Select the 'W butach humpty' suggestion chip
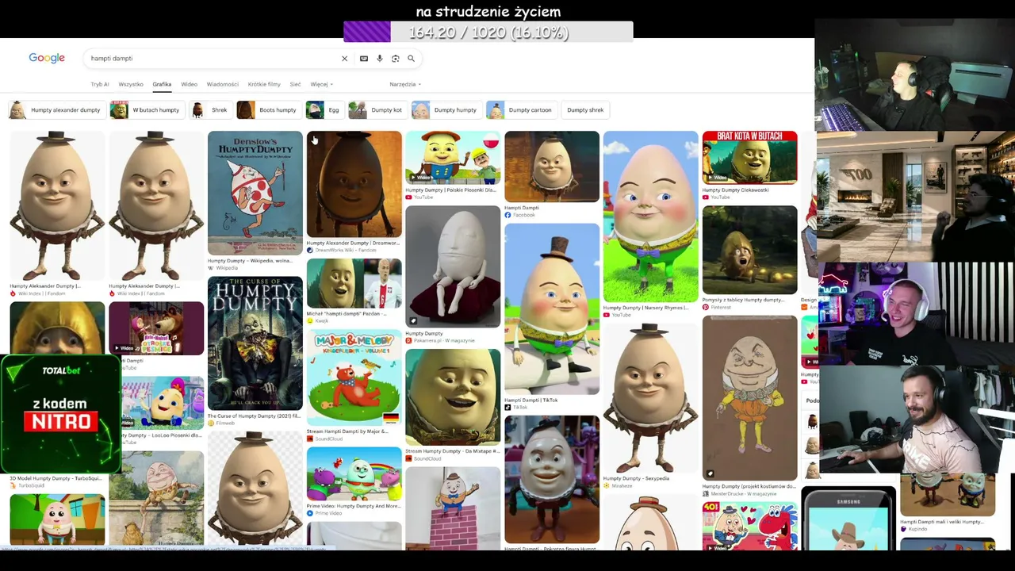Image resolution: width=1015 pixels, height=571 pixels. [x=147, y=110]
